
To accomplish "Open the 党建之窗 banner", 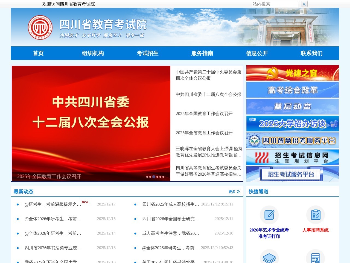I will [x=292, y=73].
